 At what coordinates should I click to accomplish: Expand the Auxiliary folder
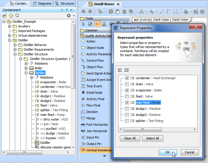coord(10,26)
